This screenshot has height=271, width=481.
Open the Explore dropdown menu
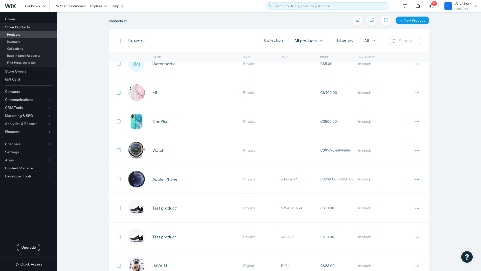coord(98,6)
